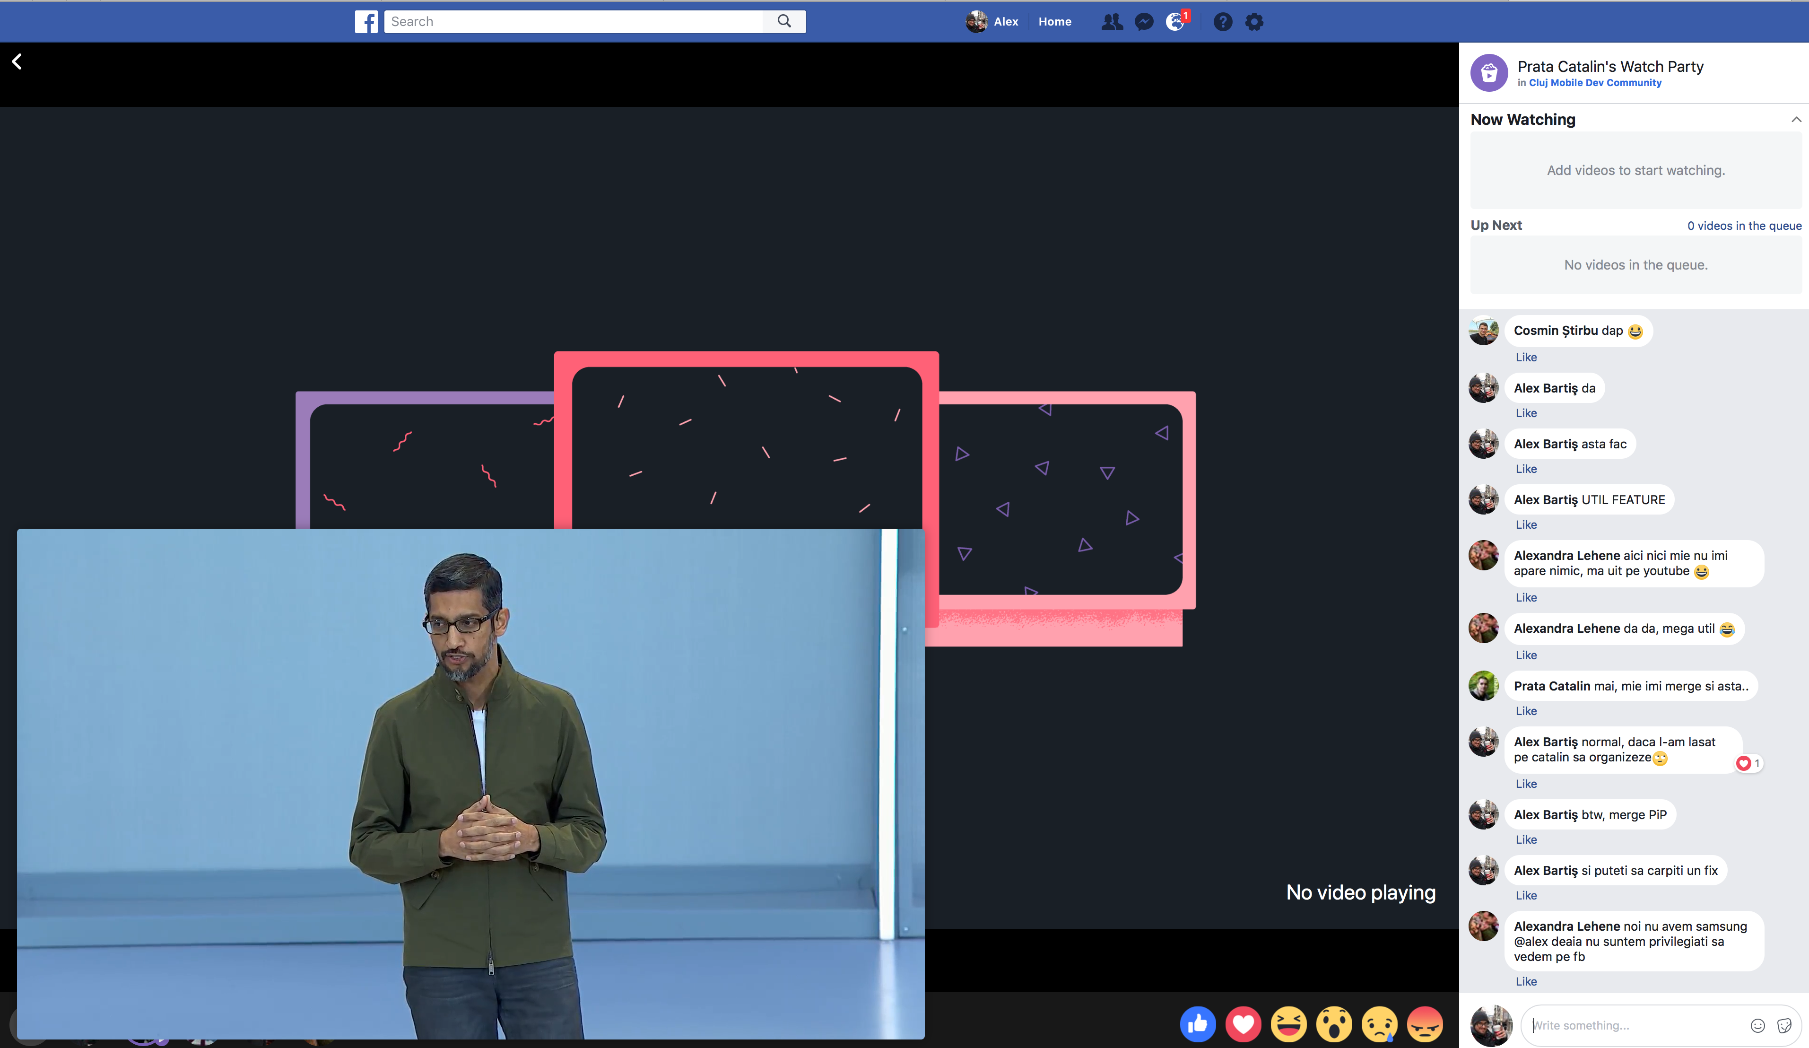Screen dimensions: 1809x1048
Task: Open Home in the top bar
Action: 1054,22
